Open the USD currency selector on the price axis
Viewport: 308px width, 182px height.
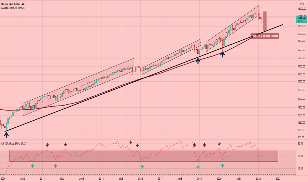(302, 4)
